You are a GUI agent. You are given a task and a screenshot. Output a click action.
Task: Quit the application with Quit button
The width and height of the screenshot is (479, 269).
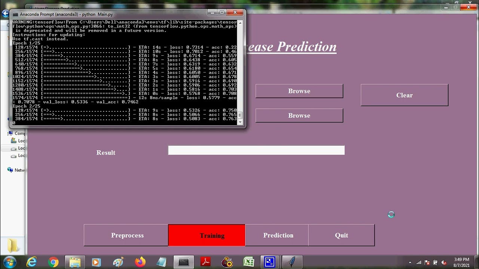click(x=342, y=235)
